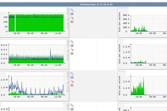The width and height of the screenshot is (167, 111).
Task: Export CSV for the bottom 3.0 M graph
Action: 72,109
